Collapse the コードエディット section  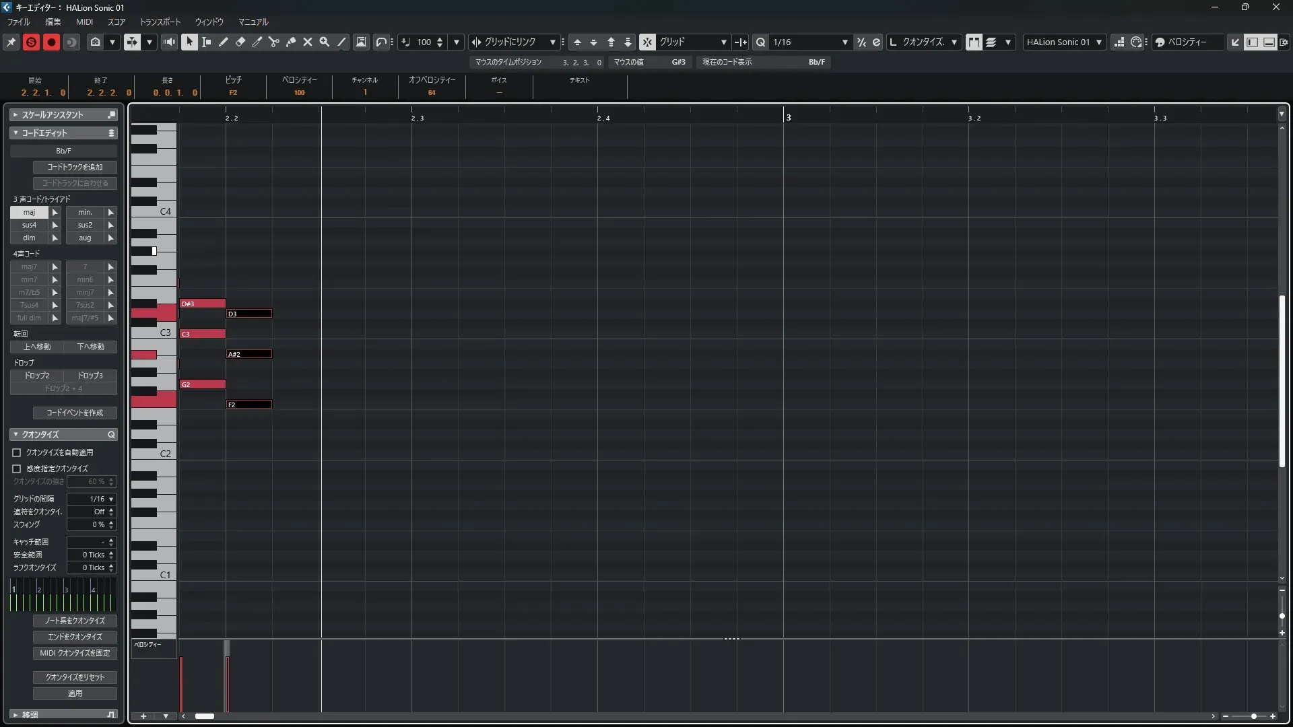(x=15, y=133)
